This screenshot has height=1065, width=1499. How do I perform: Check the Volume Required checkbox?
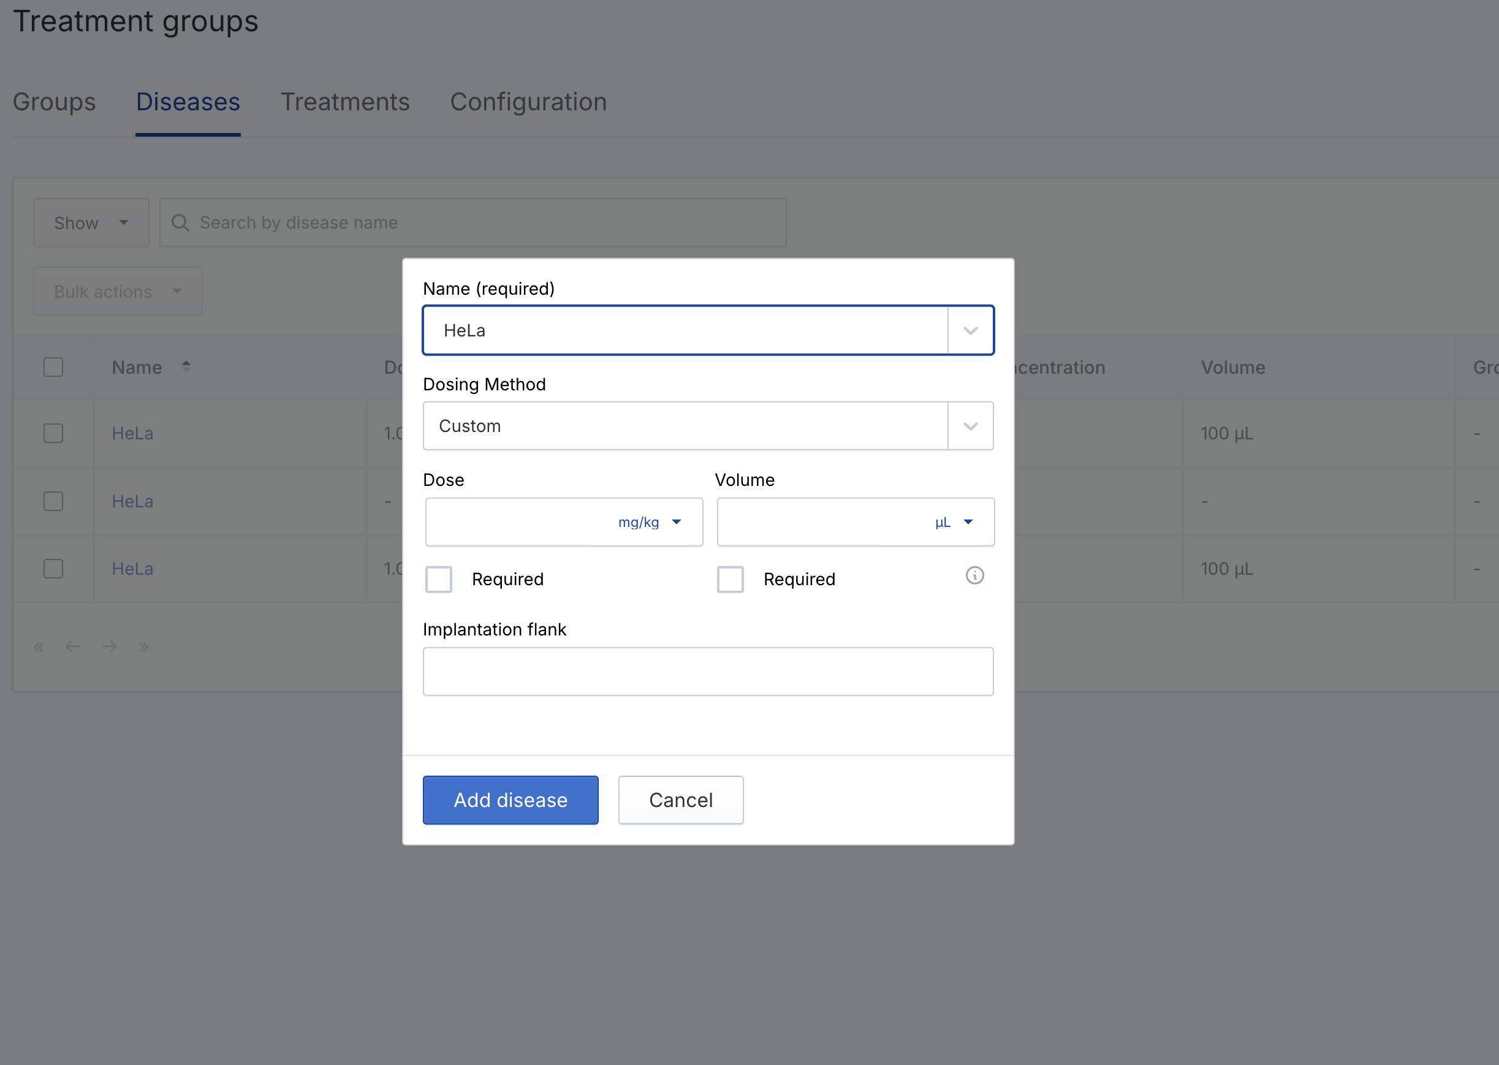click(x=730, y=580)
